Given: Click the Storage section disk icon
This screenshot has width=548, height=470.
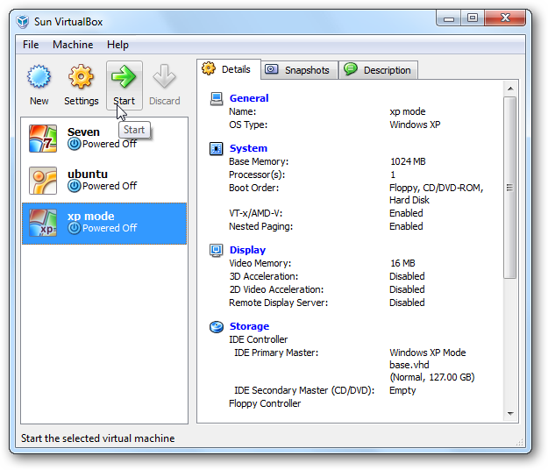Looking at the screenshot, I should [217, 327].
